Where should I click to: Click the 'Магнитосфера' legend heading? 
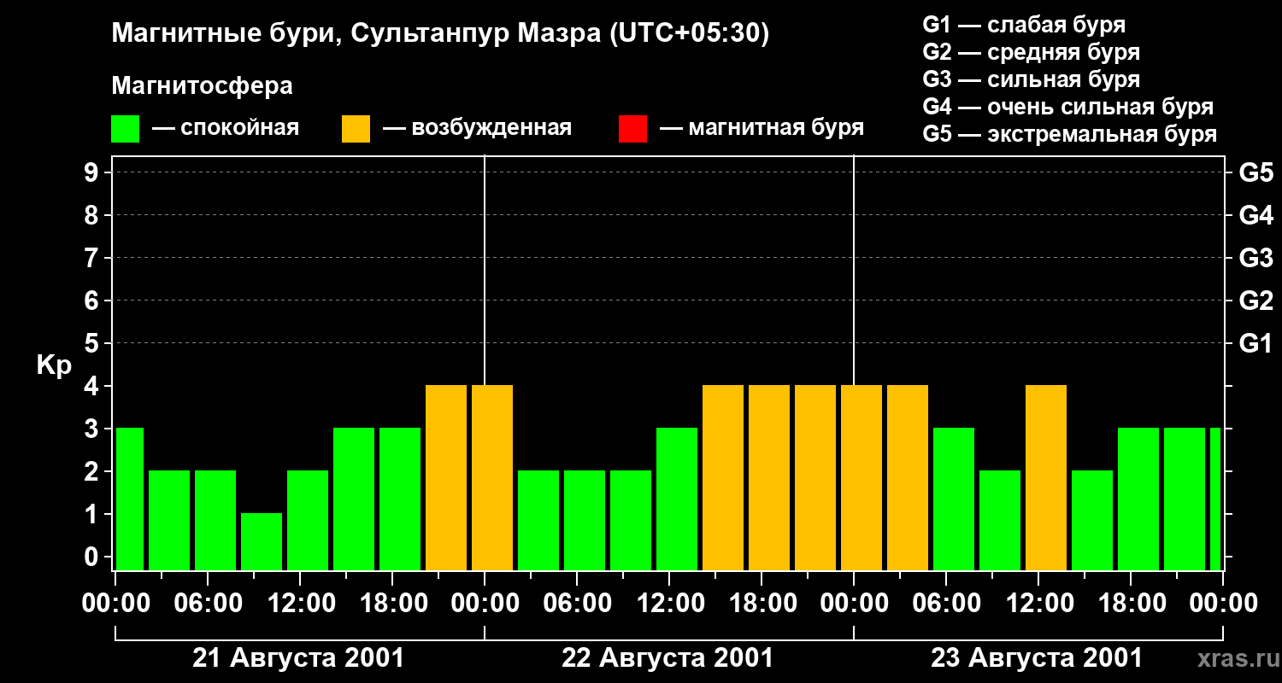point(203,86)
